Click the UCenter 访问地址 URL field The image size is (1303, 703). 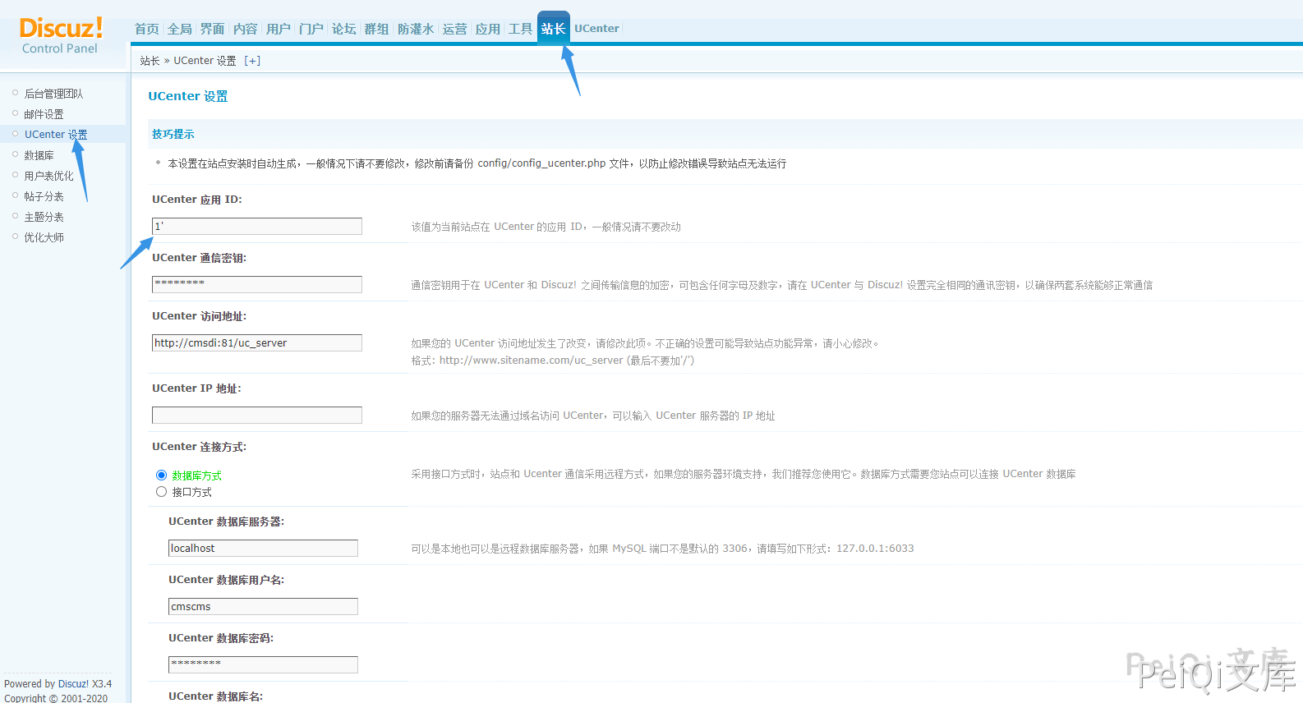click(256, 343)
